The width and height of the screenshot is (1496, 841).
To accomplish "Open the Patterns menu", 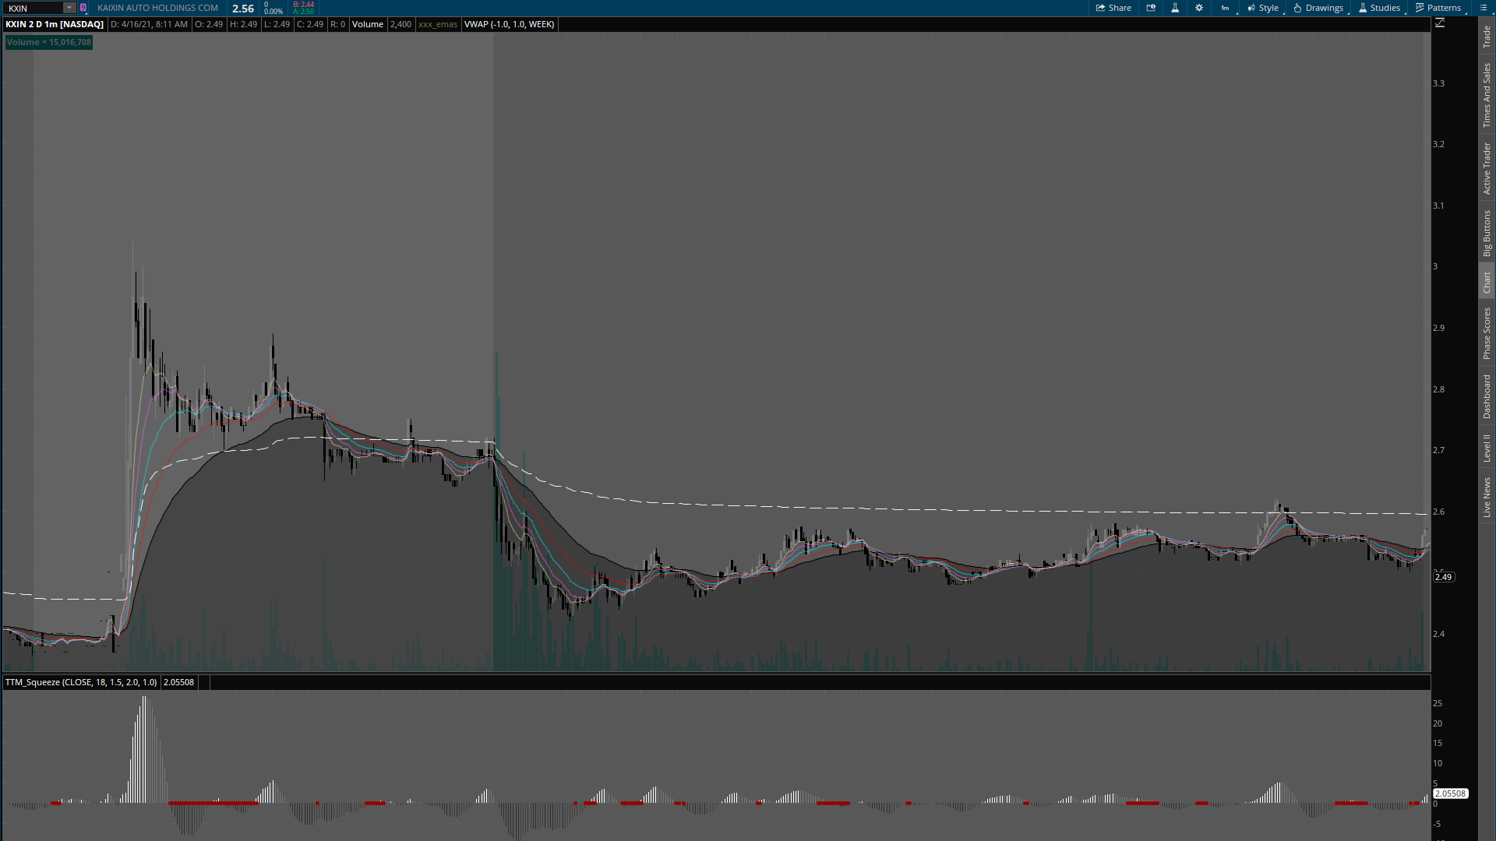I will tap(1438, 8).
